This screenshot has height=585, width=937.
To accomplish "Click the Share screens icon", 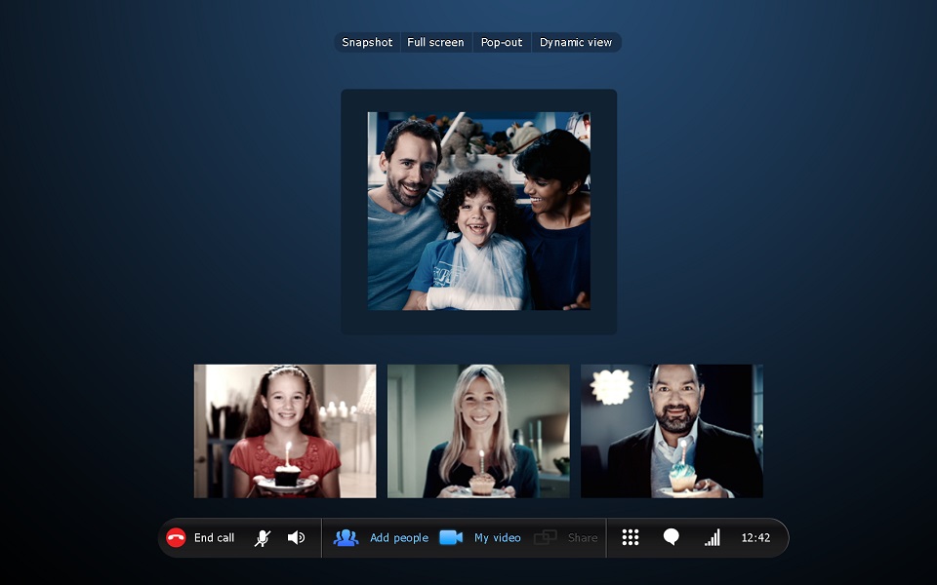I will 546,537.
